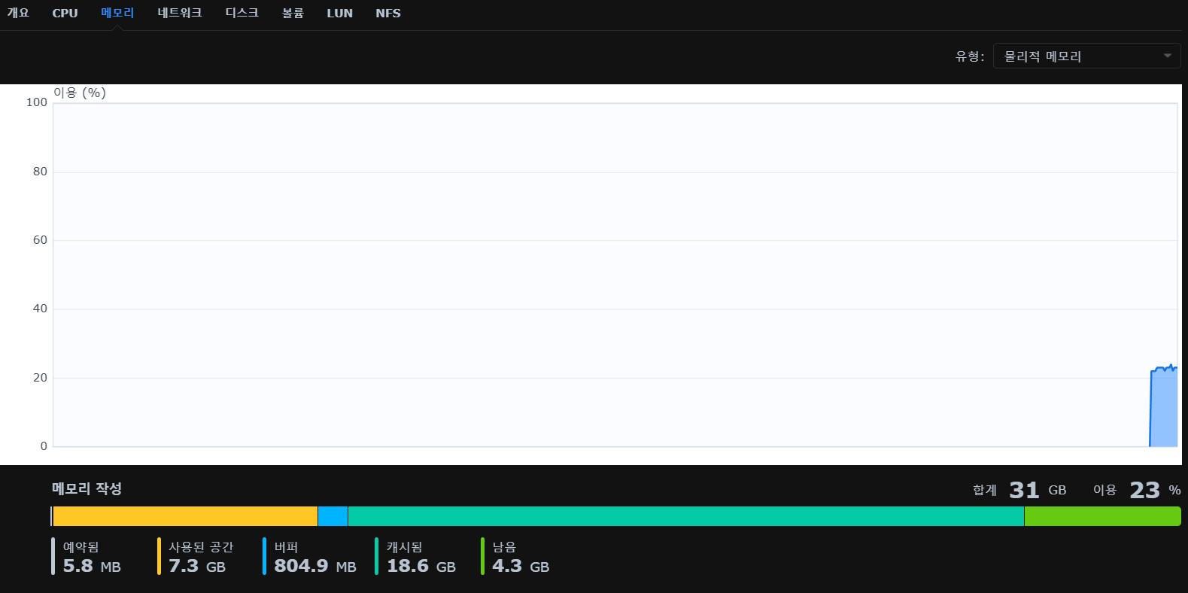Click the blue buffer bar segment
The width and height of the screenshot is (1188, 593).
pyautogui.click(x=333, y=516)
